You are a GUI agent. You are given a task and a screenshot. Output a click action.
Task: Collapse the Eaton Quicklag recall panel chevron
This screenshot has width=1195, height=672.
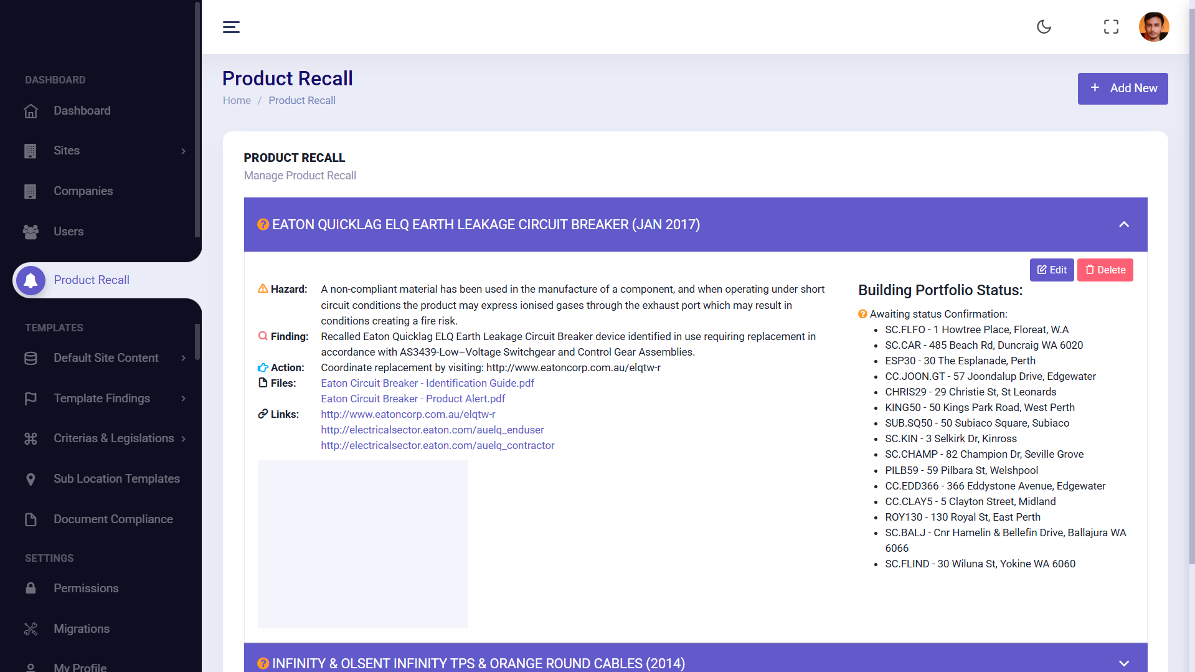(x=1124, y=224)
